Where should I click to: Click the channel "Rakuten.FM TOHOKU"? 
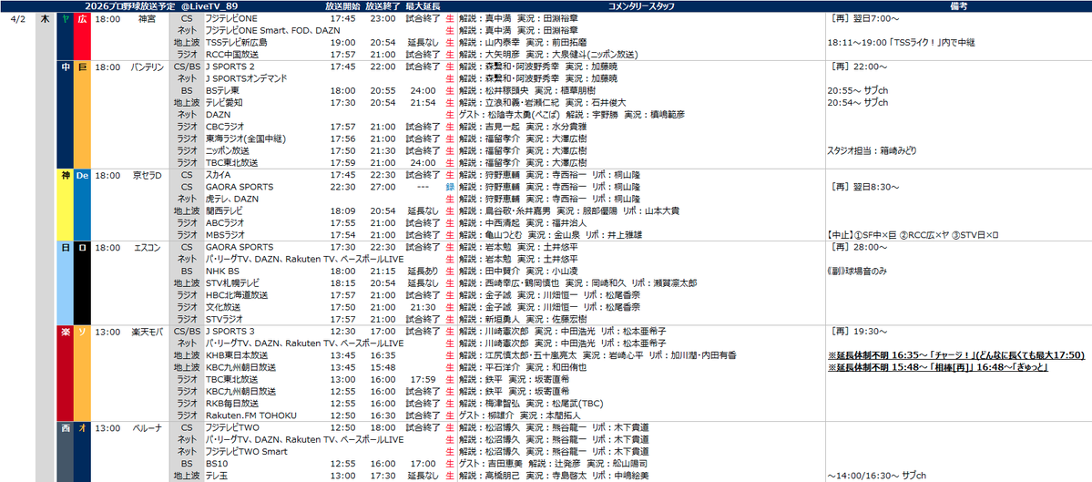250,415
